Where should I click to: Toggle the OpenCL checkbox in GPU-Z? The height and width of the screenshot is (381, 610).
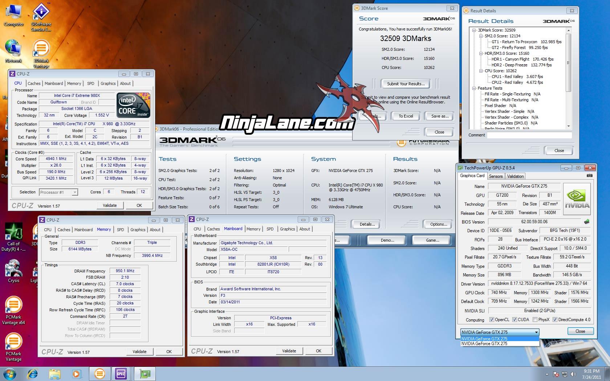click(492, 320)
